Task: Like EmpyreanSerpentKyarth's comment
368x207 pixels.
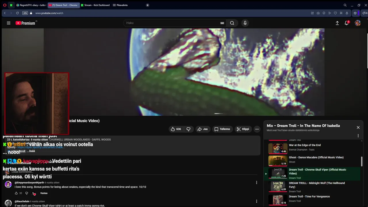Action: (x=16, y=193)
